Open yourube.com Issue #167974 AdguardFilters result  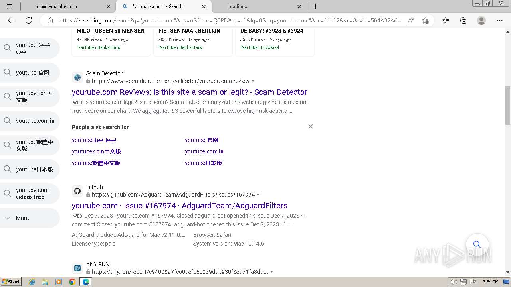point(180,206)
